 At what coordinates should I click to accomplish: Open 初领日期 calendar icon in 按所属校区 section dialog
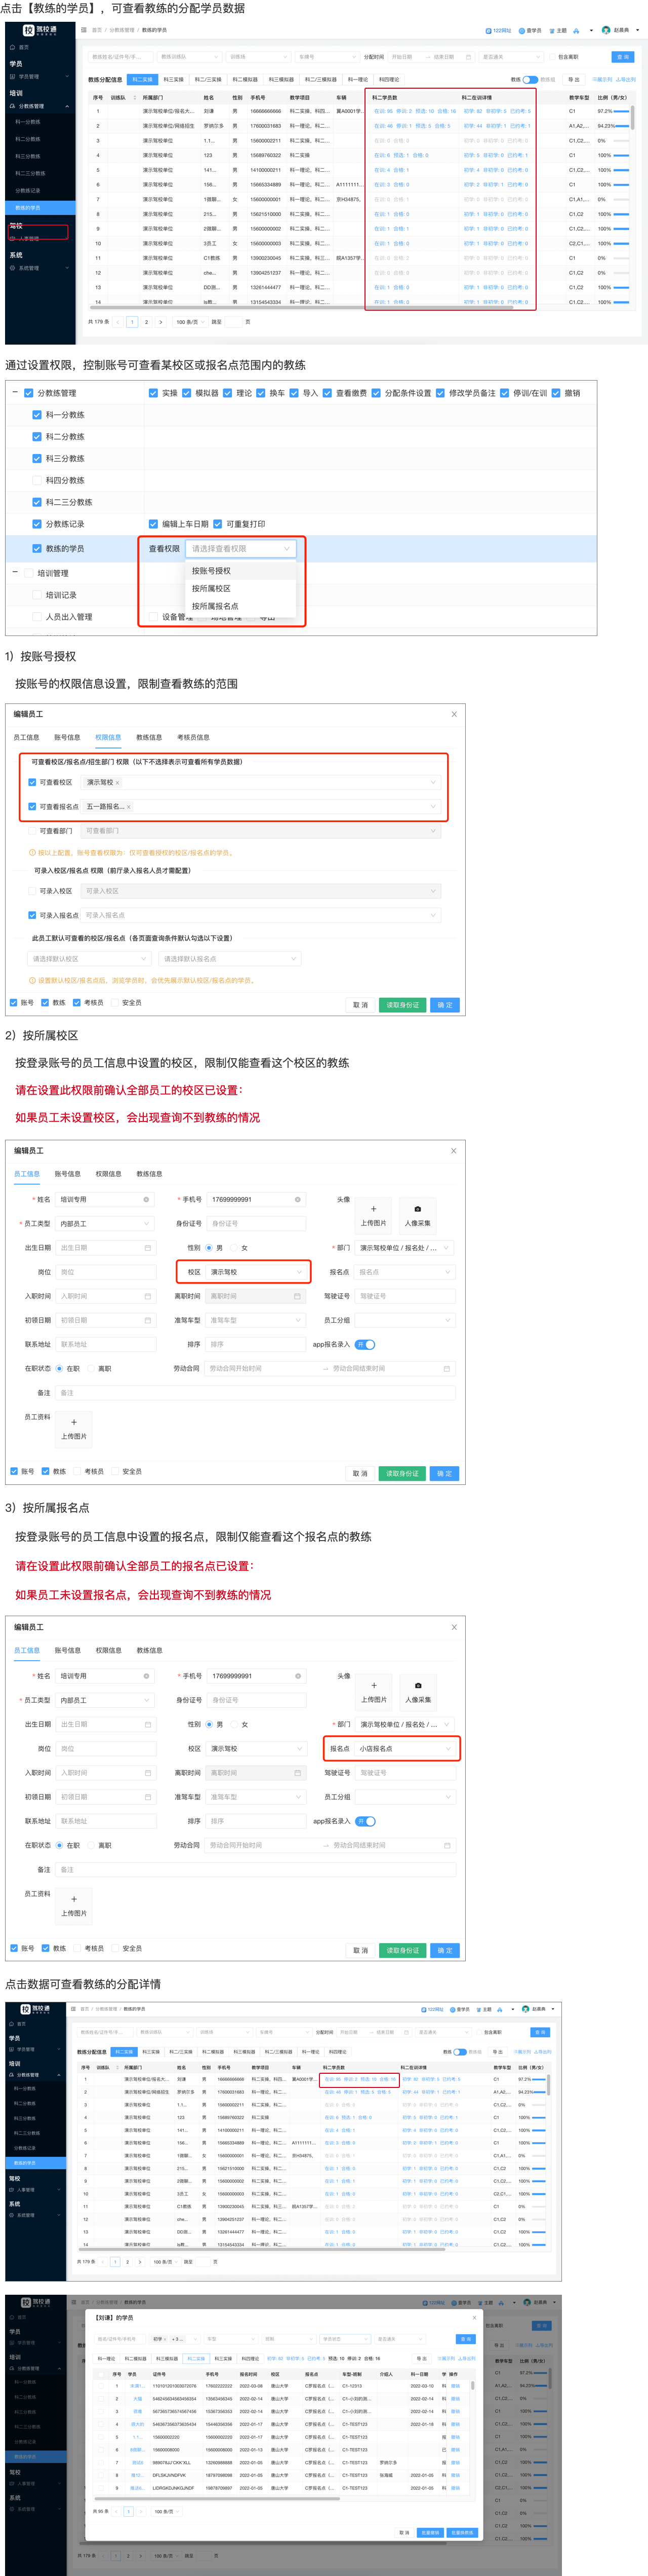tap(148, 1320)
